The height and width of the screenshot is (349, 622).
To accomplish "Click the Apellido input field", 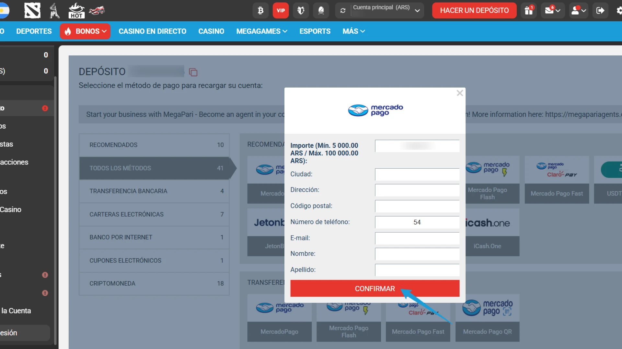I will point(417,270).
